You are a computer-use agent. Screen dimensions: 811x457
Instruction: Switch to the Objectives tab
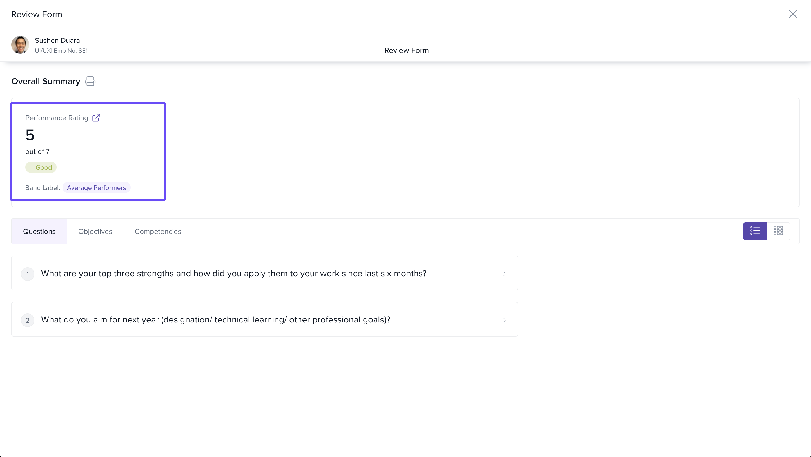(95, 232)
